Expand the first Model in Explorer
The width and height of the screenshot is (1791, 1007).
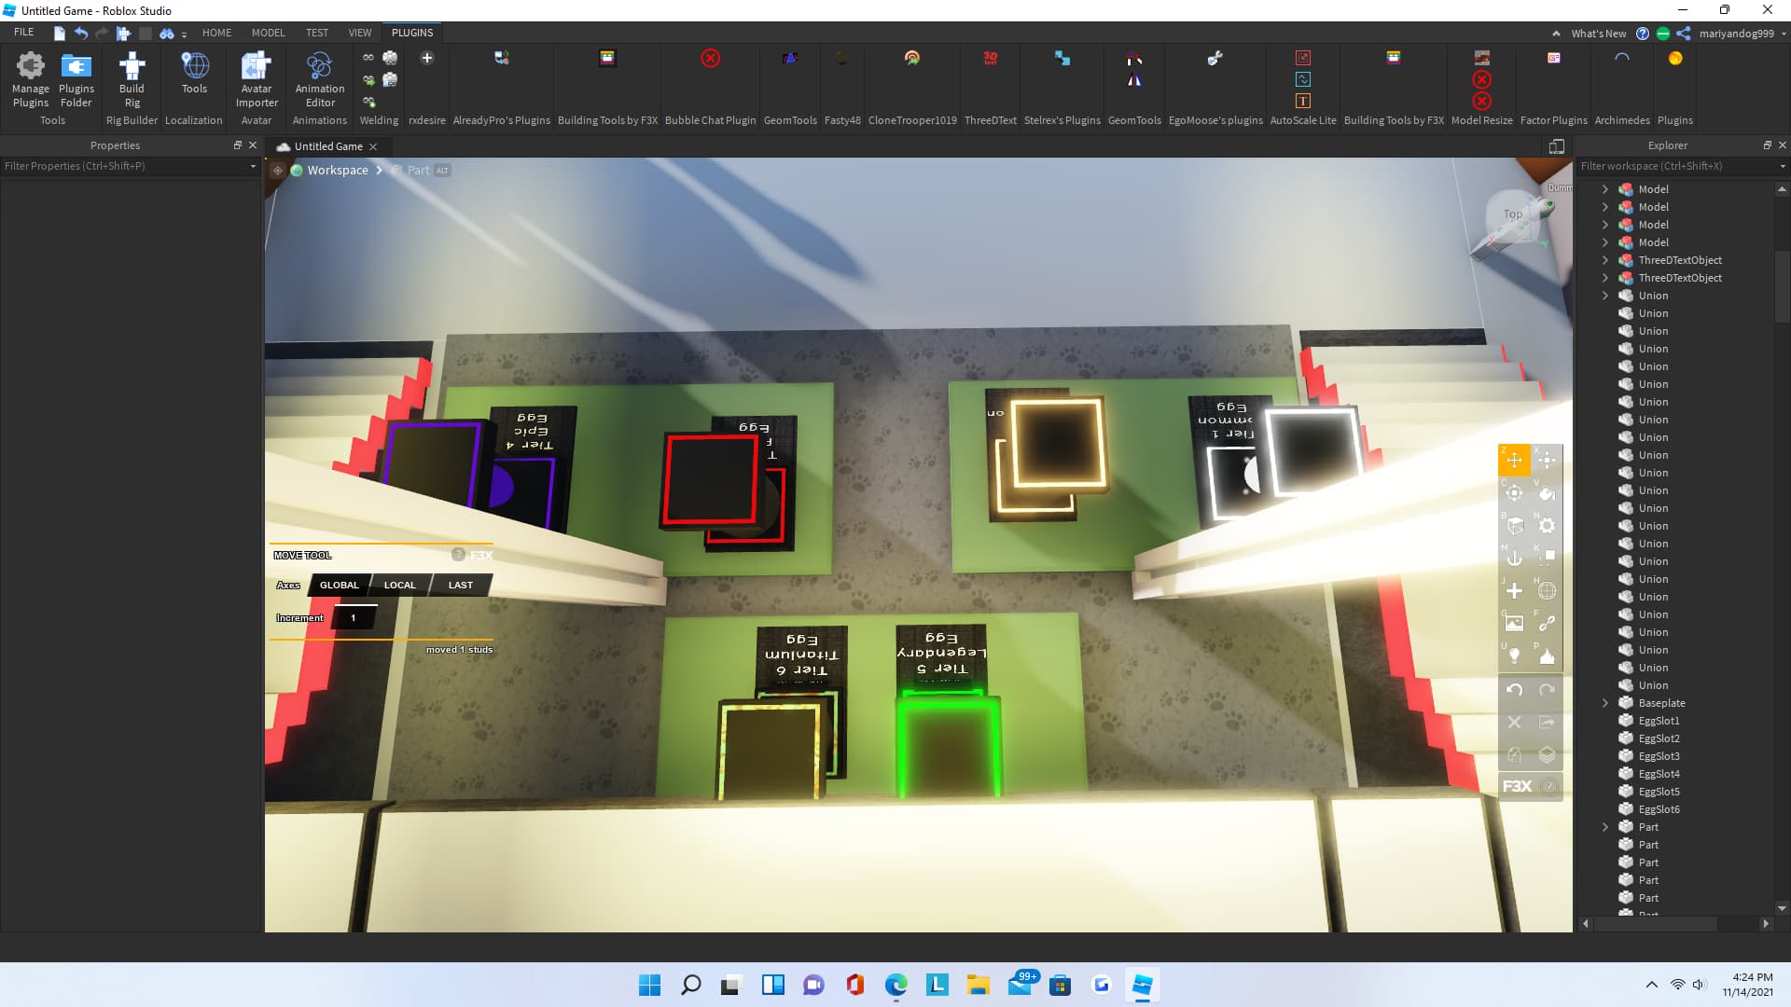click(x=1605, y=189)
